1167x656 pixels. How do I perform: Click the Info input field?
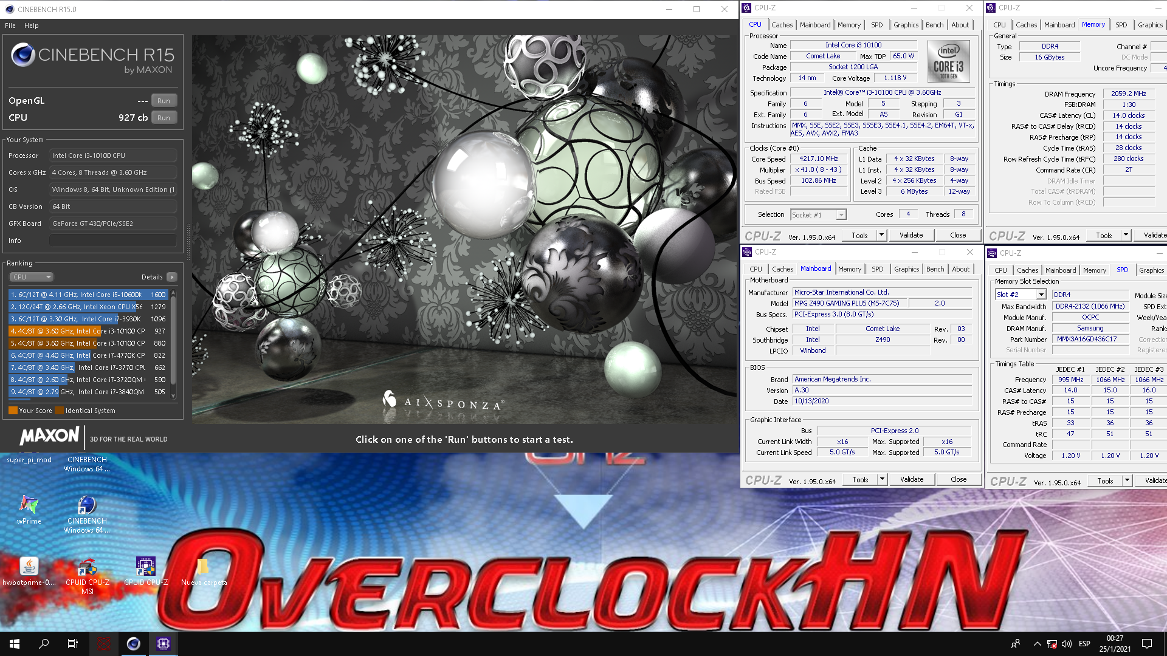113,241
